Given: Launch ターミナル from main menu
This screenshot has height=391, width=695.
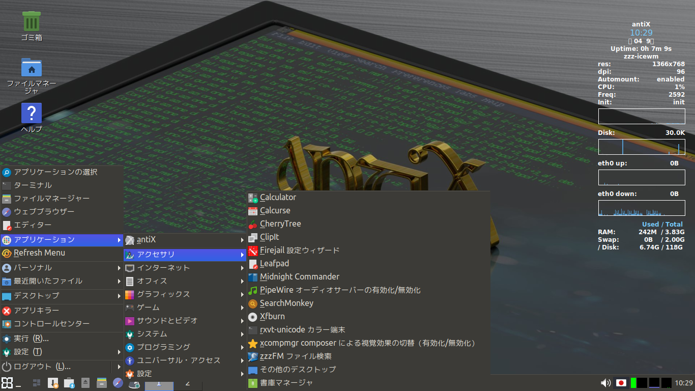Looking at the screenshot, I should click(62, 185).
